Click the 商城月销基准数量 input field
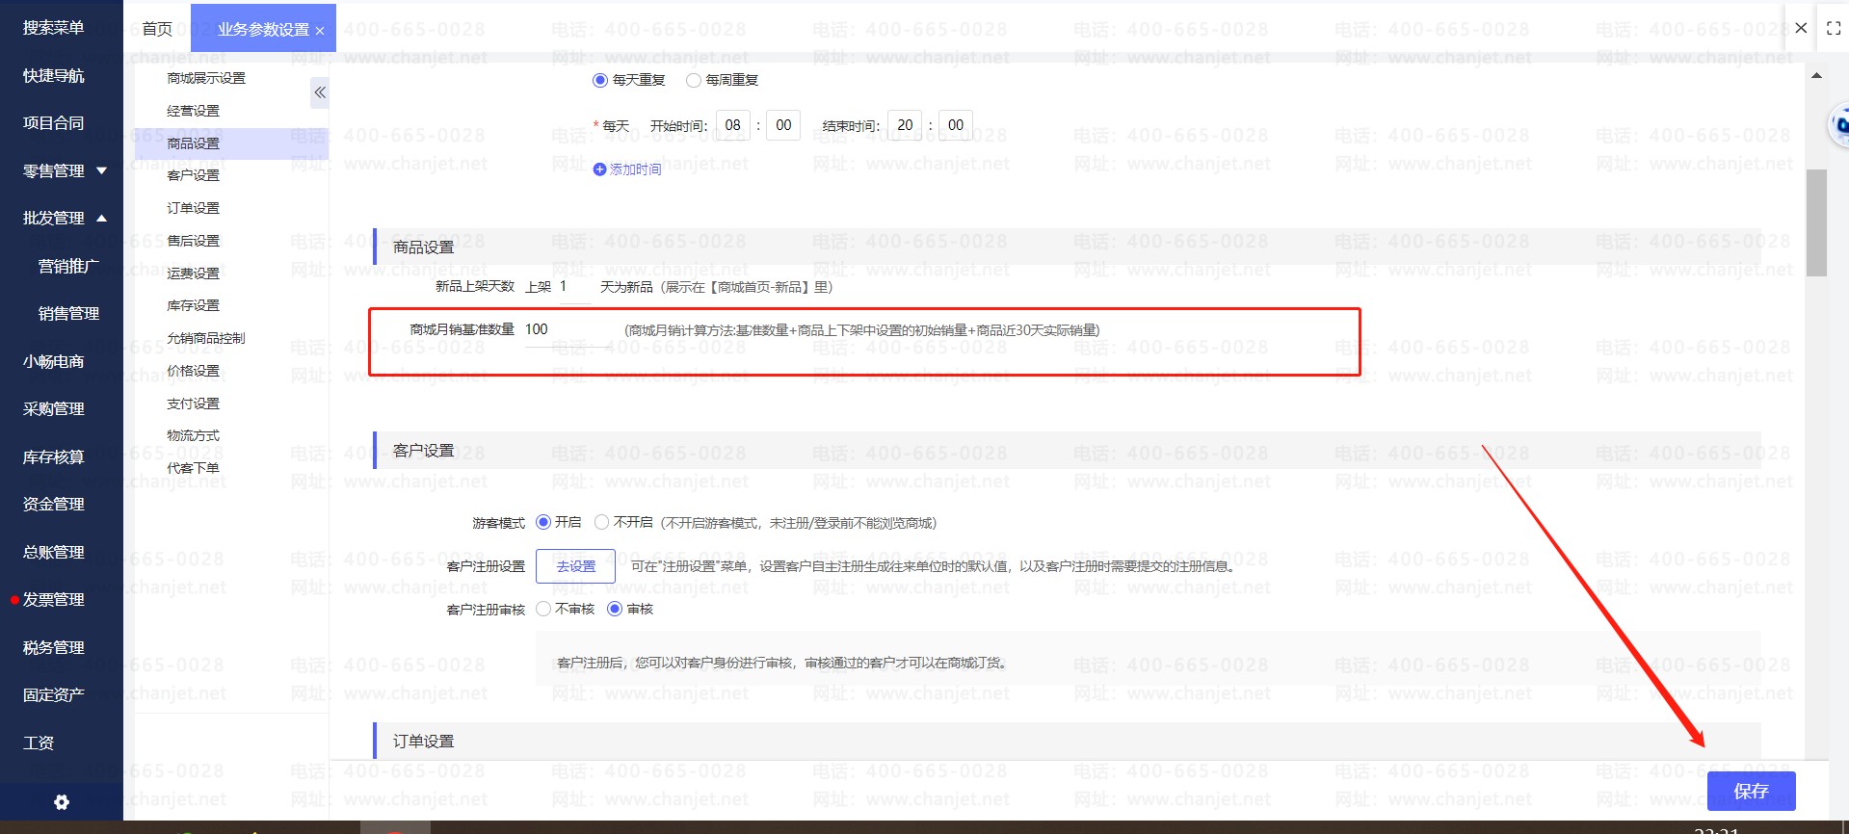The width and height of the screenshot is (1849, 834). tap(568, 330)
